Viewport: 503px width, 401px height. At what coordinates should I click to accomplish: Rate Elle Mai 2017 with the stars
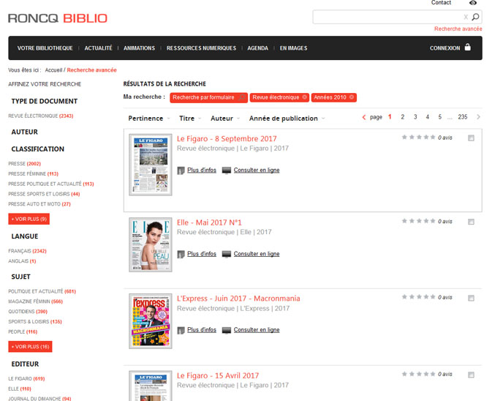pyautogui.click(x=419, y=221)
